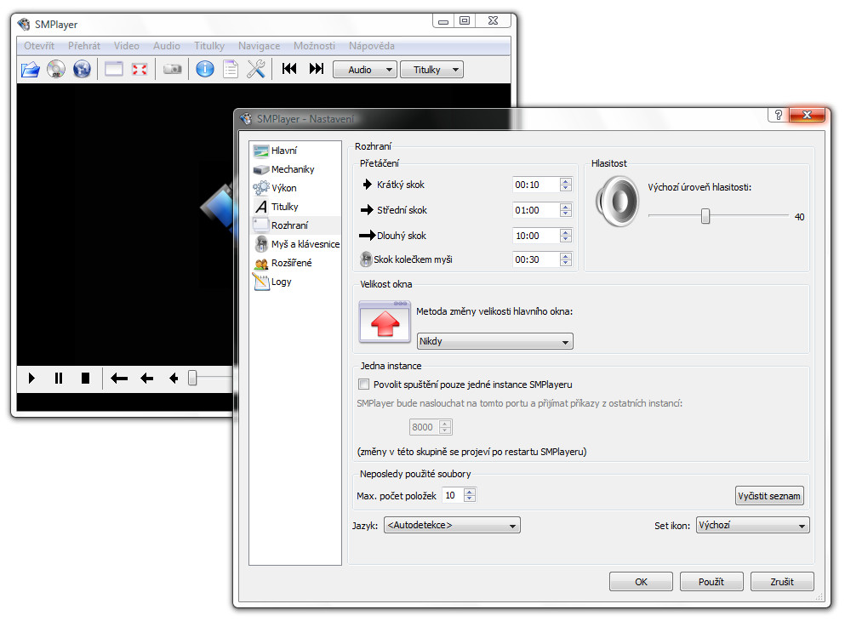Click the Max. počet položek stepper arrows

[x=470, y=495]
